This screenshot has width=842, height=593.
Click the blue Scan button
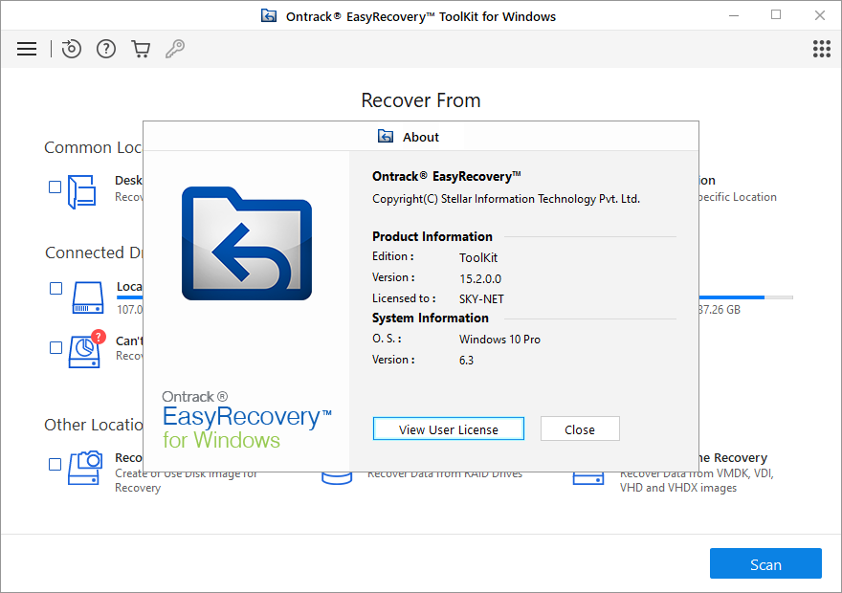[765, 563]
